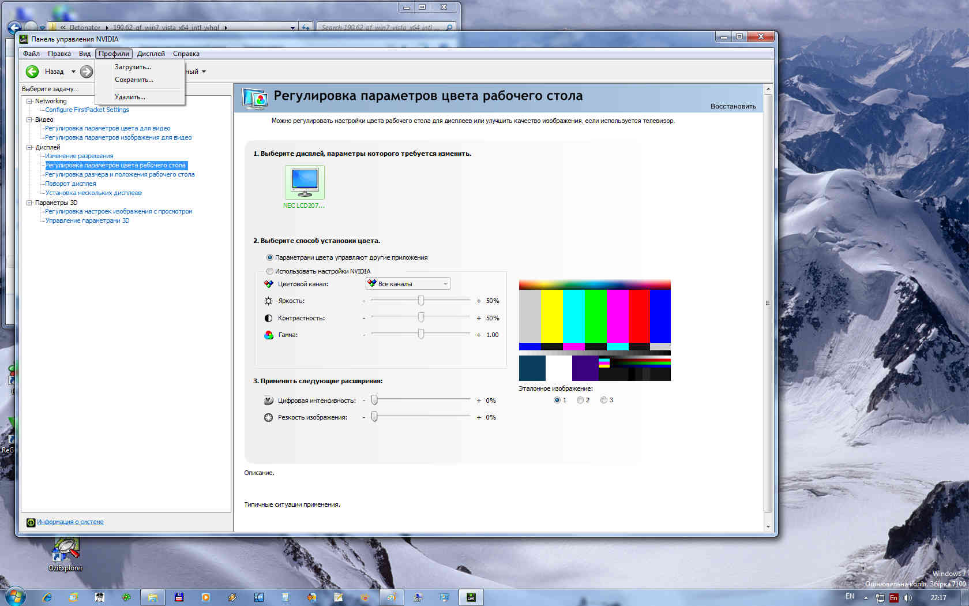Open the Справка menu

186,54
